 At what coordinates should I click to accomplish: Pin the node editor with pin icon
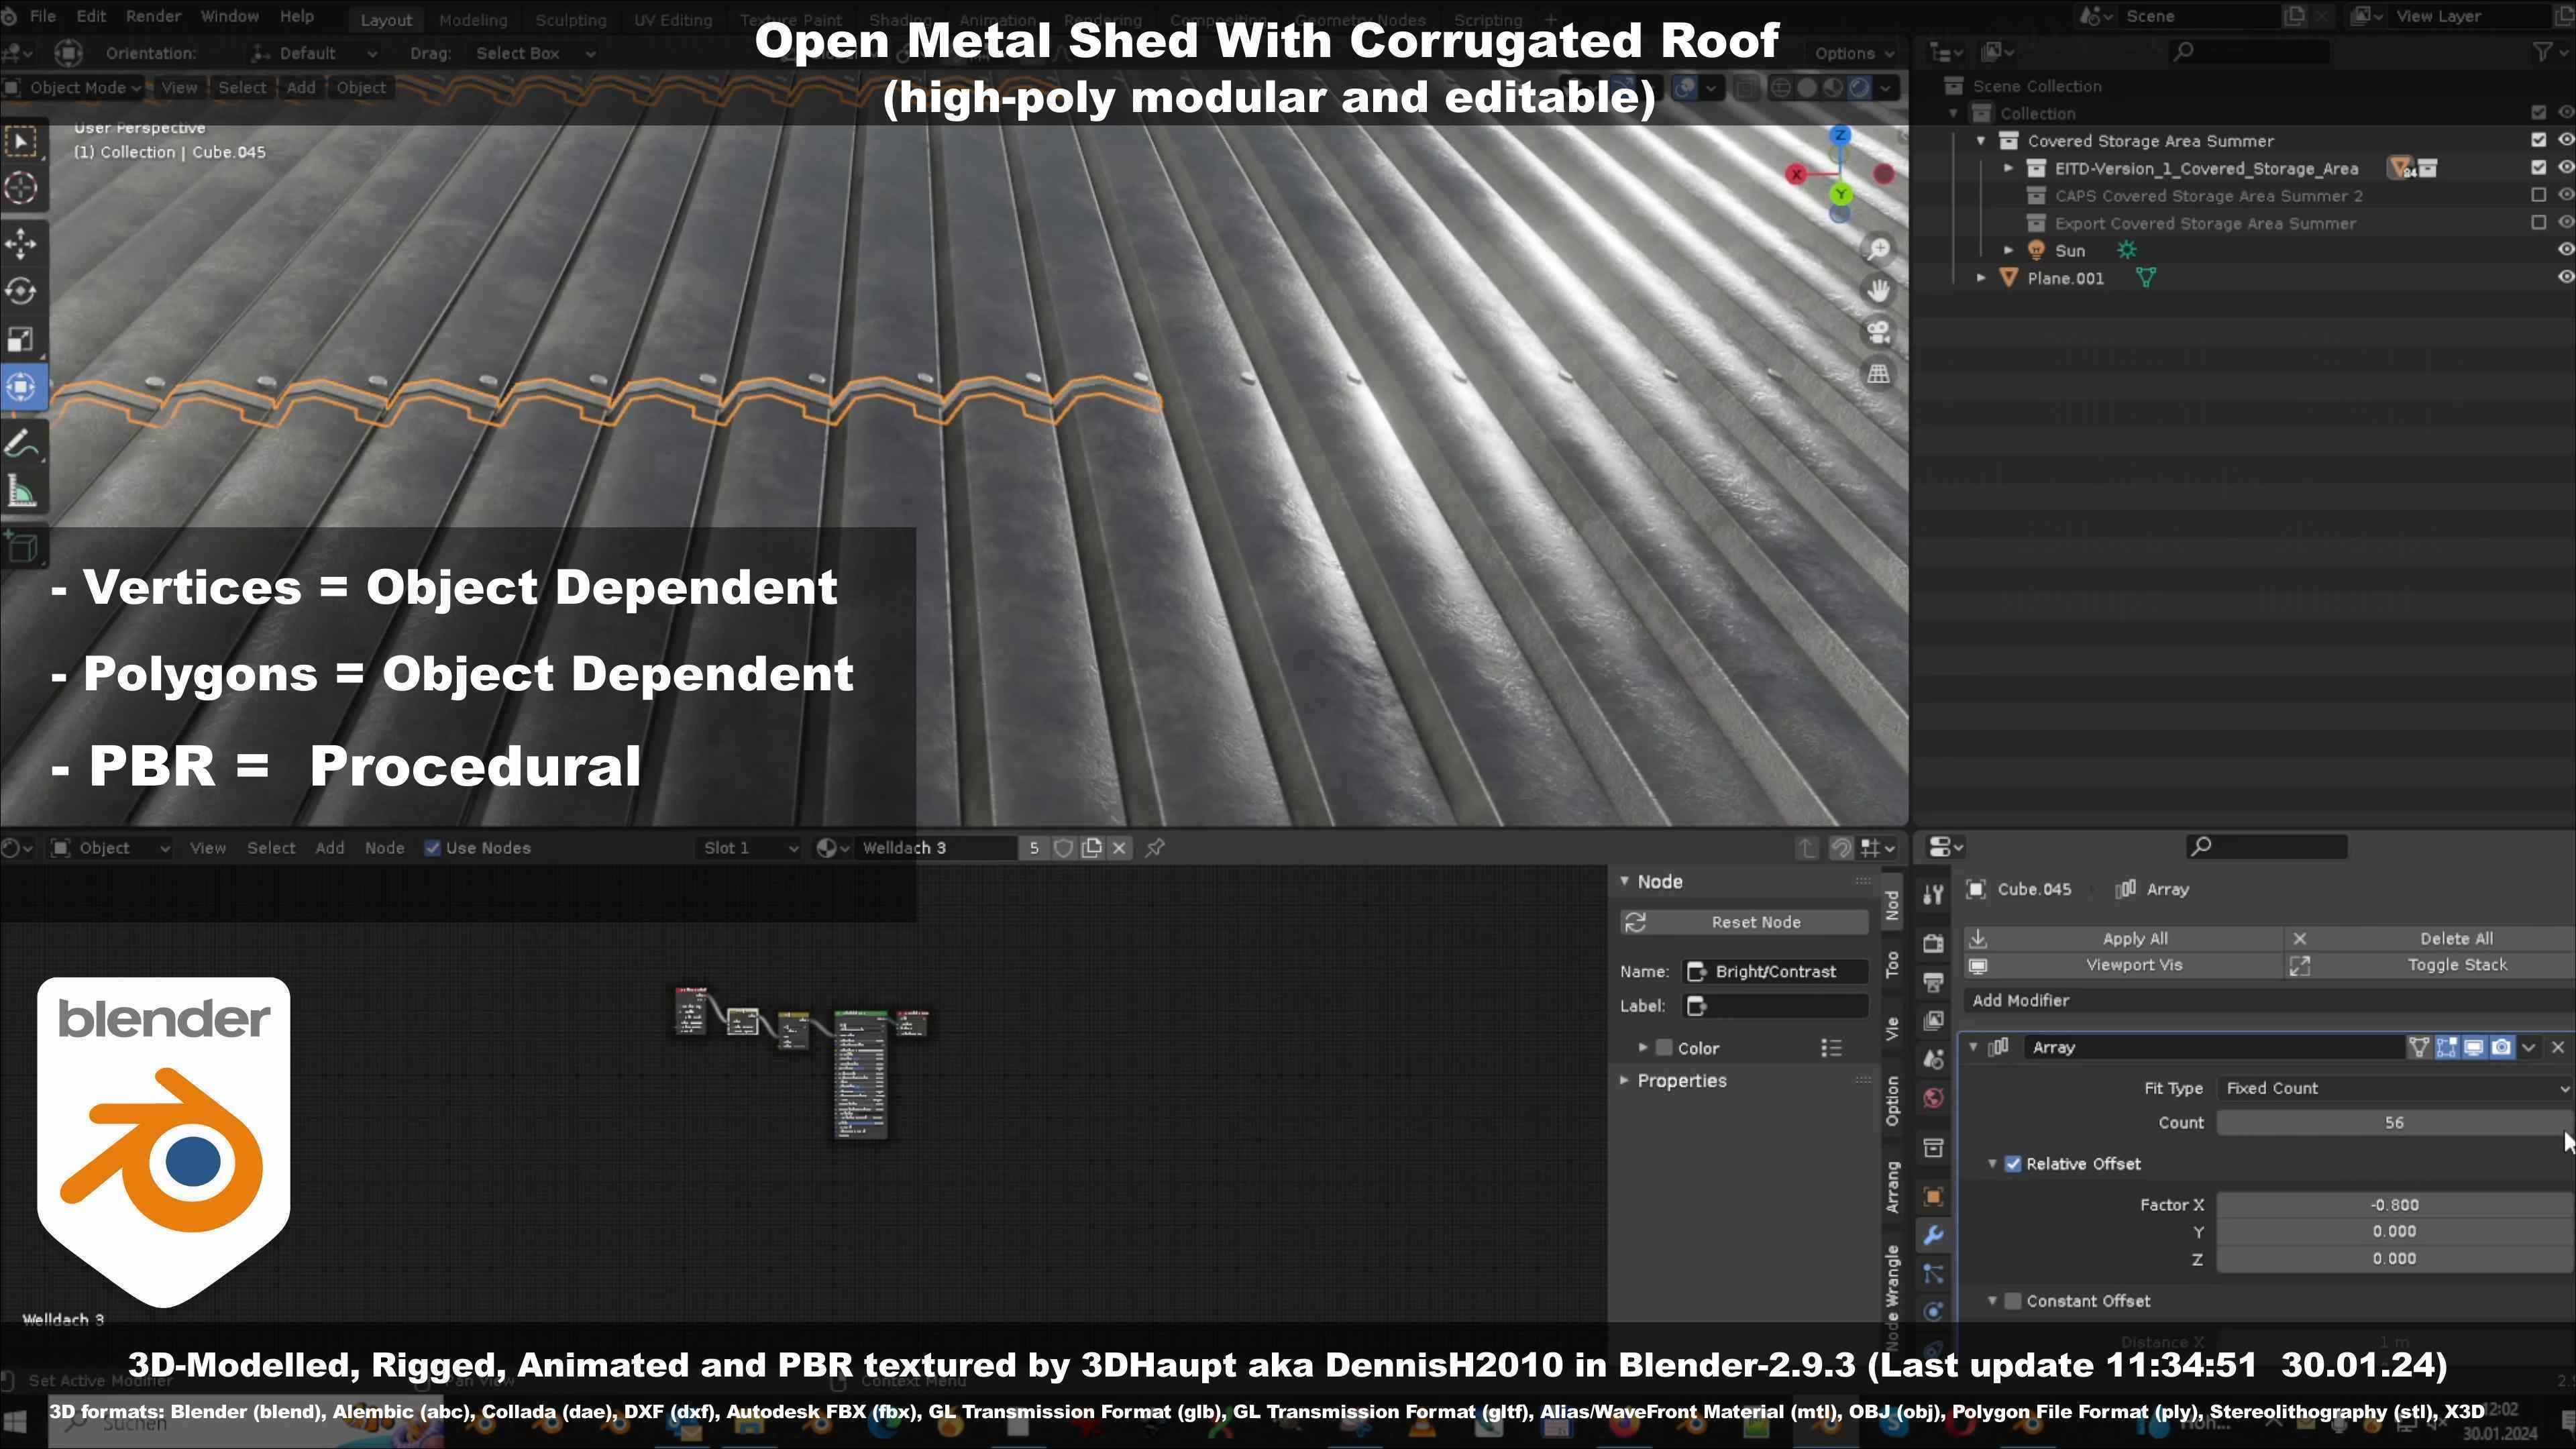(1155, 848)
